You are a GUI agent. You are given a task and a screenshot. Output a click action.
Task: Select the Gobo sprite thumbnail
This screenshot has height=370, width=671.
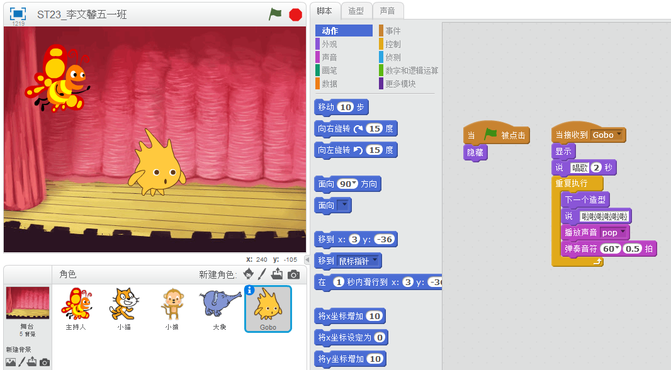click(x=268, y=309)
